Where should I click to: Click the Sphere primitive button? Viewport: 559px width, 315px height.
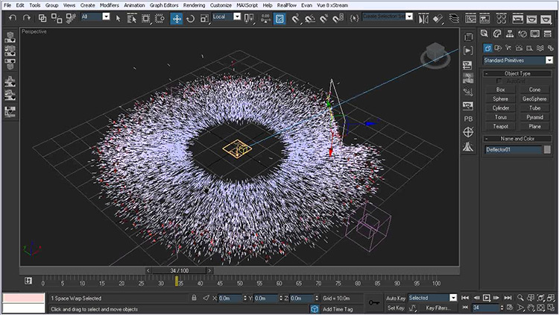click(501, 99)
